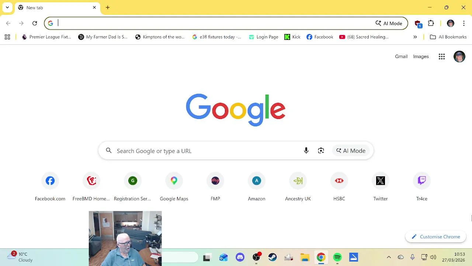The image size is (472, 266).
Task: Click the webcam overlay thumbnail
Action: [x=125, y=238]
